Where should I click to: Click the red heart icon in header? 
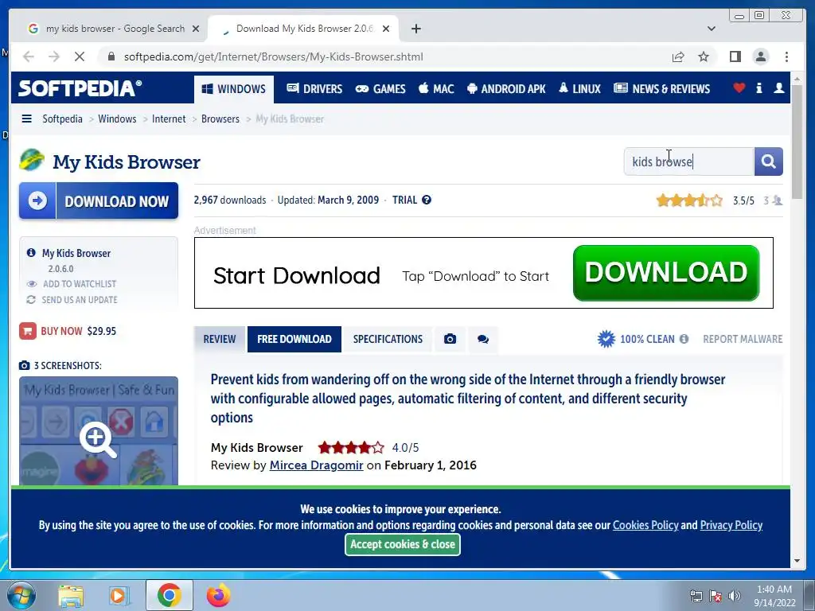(x=739, y=88)
